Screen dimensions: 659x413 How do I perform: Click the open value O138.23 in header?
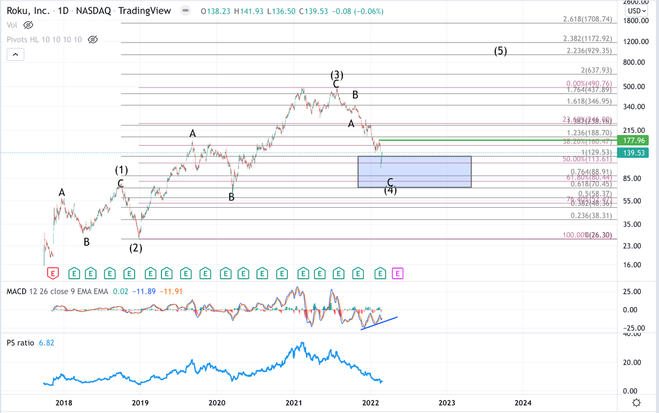[215, 12]
